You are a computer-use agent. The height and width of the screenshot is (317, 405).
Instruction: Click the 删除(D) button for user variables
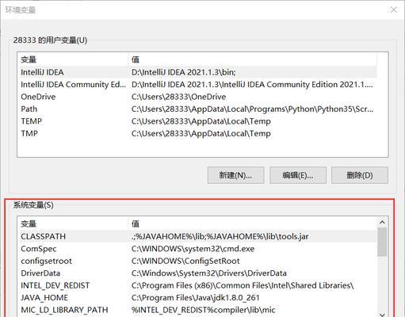(360, 175)
